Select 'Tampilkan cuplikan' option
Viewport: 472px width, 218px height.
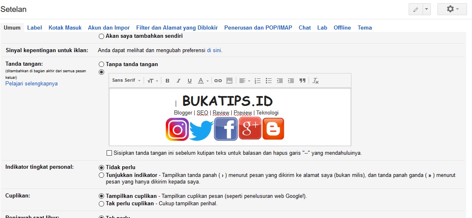point(102,196)
